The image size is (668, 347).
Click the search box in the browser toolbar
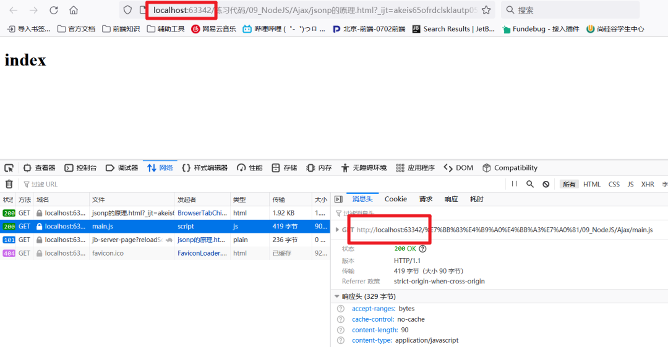(x=570, y=10)
